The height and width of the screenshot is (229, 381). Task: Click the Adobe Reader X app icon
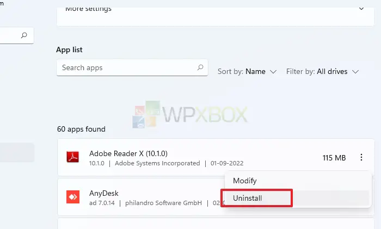[72, 157]
